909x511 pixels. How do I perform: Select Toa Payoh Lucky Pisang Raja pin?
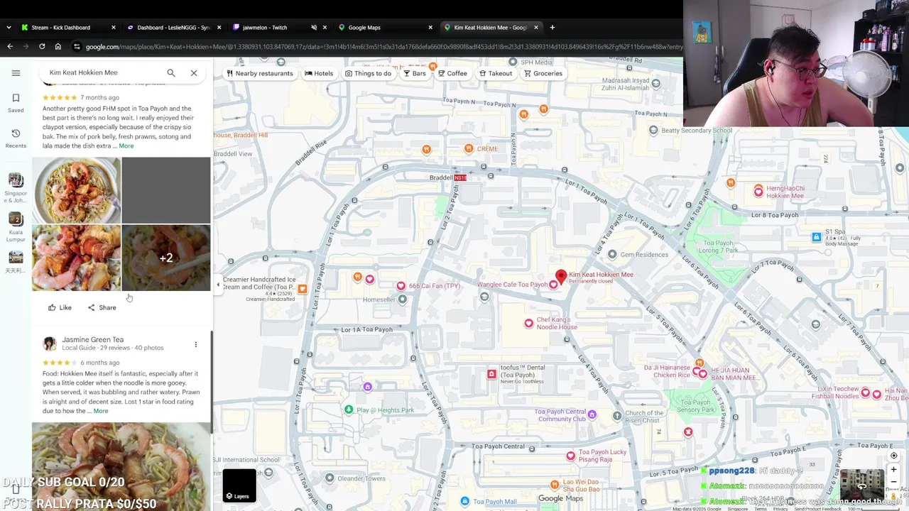click(x=570, y=456)
